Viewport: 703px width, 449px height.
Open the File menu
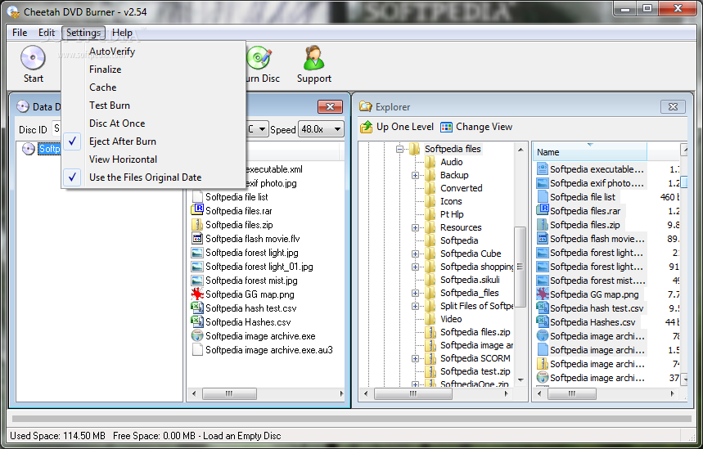click(x=20, y=33)
